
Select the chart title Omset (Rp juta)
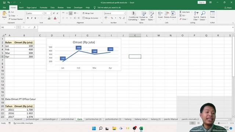[x=84, y=42]
